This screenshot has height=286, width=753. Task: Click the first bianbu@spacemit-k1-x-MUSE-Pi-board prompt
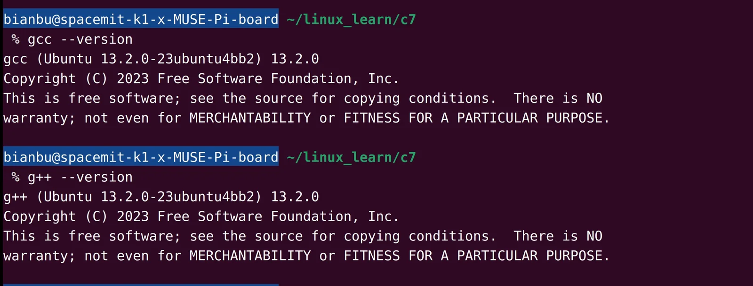[141, 19]
